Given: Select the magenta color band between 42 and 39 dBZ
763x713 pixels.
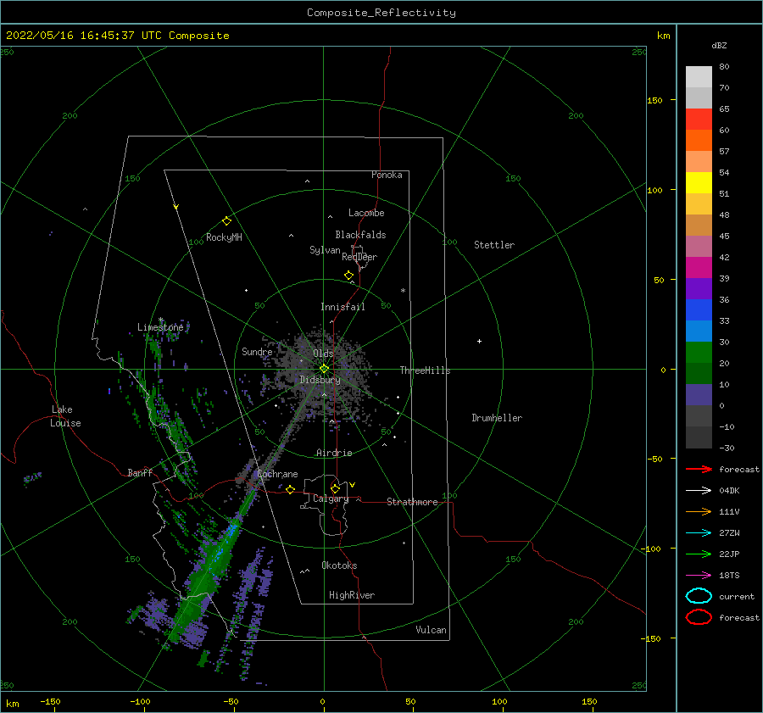Looking at the screenshot, I should coord(699,267).
